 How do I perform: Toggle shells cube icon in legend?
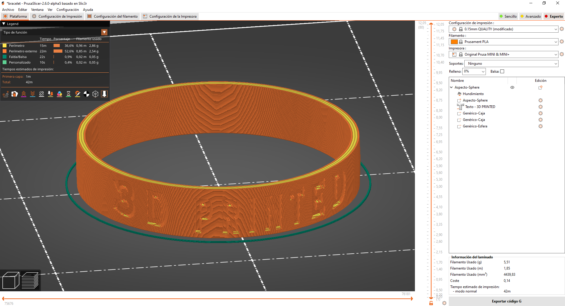[x=95, y=94]
